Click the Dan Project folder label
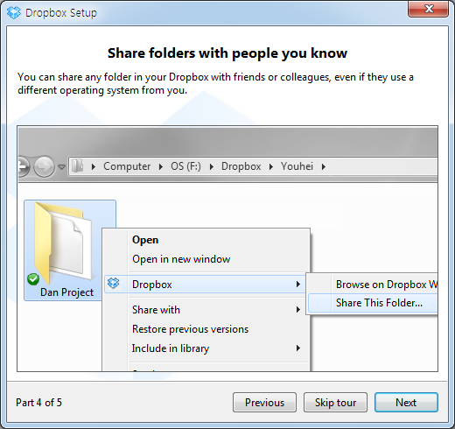The width and height of the screenshot is (455, 429). 66,292
